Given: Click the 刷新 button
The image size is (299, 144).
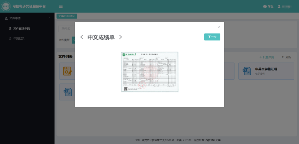Looking at the screenshot, I should point(287,57).
